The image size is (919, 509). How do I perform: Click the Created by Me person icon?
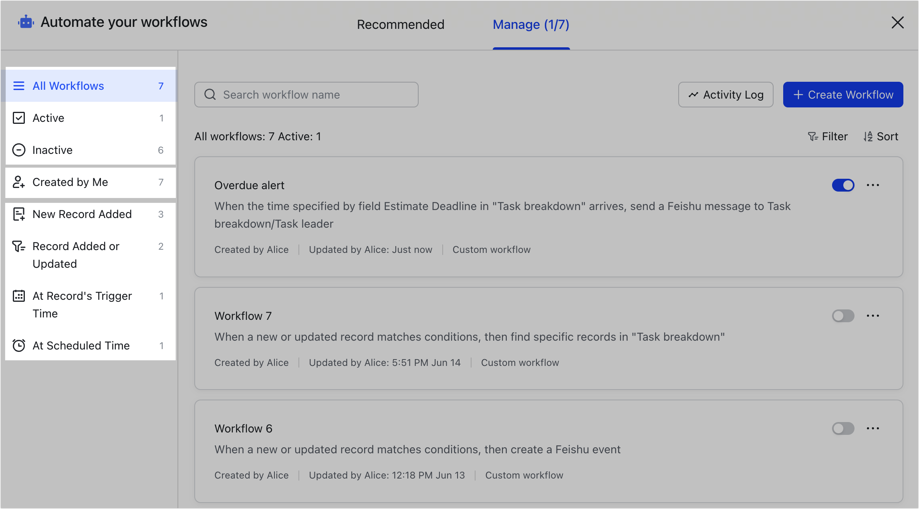click(19, 182)
